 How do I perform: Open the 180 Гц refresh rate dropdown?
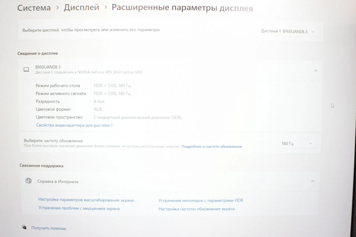pyautogui.click(x=297, y=144)
